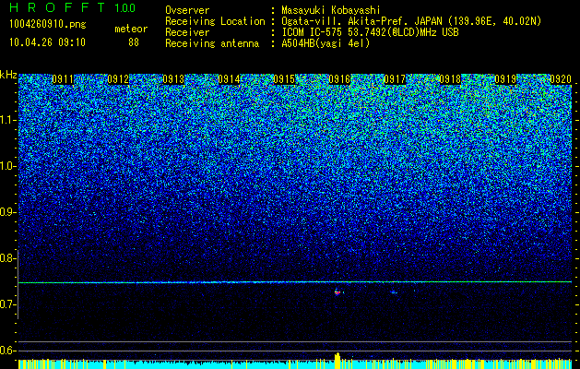Click the red meteor echo blob
This screenshot has height=369, width=580.
click(x=337, y=292)
